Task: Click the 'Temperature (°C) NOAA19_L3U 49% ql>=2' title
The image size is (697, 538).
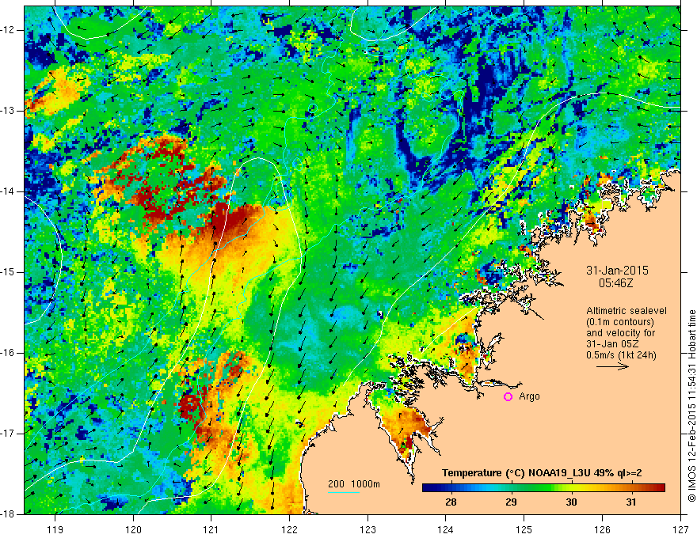Action: click(542, 473)
